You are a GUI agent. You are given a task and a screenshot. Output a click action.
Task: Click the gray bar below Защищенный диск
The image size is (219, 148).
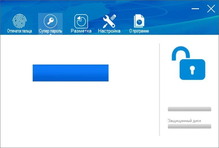[190, 126]
